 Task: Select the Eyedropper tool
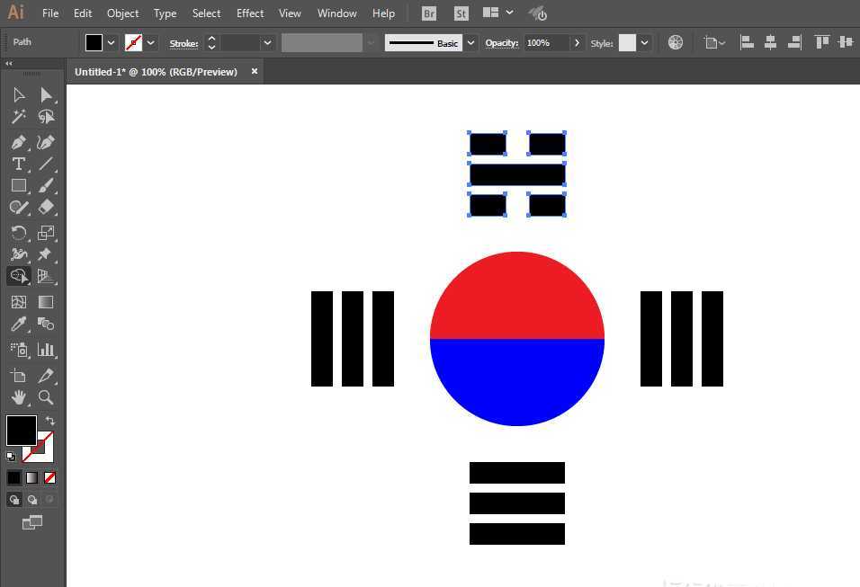click(x=19, y=324)
